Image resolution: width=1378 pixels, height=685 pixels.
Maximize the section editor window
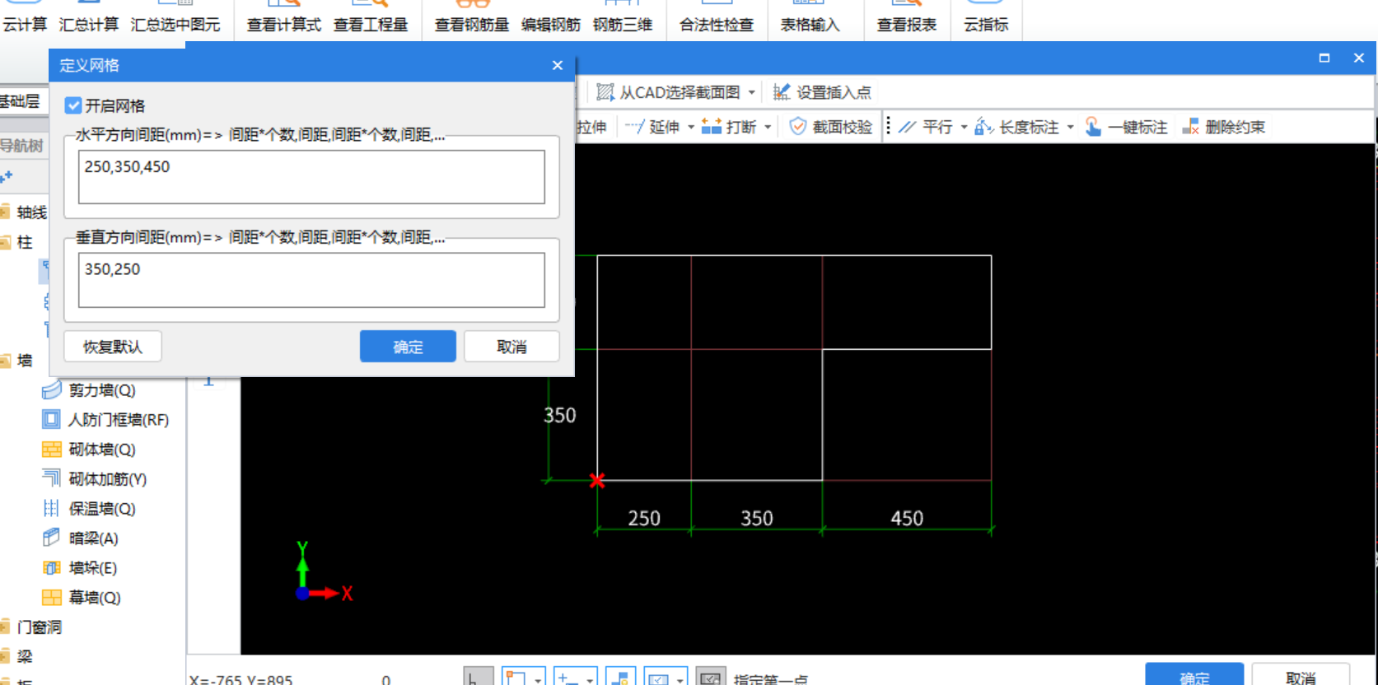click(x=1324, y=58)
